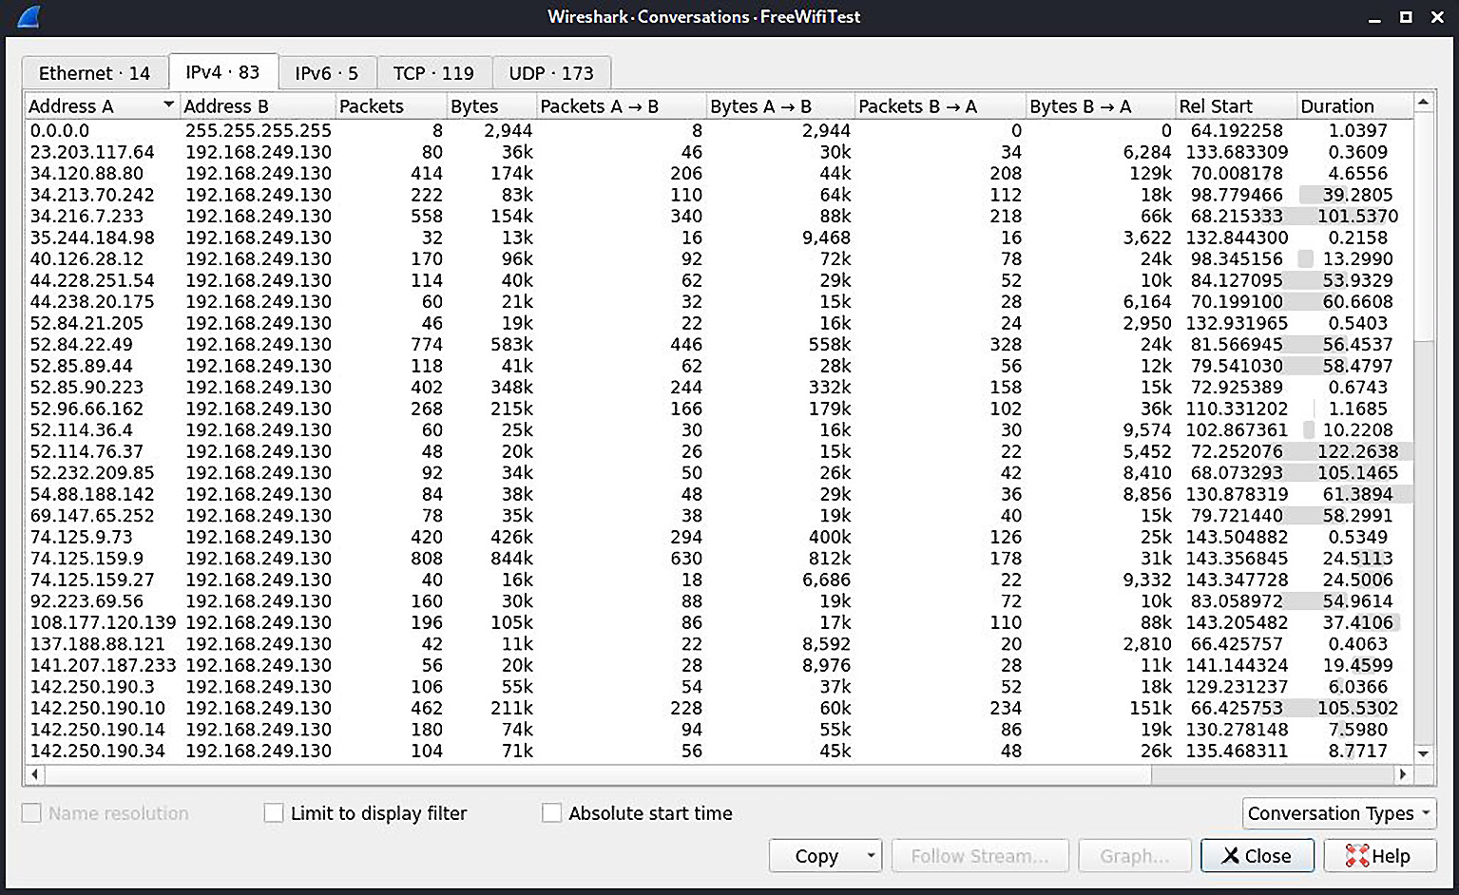Select the 35.244.184.98 address cell
The image size is (1459, 895).
coord(92,238)
